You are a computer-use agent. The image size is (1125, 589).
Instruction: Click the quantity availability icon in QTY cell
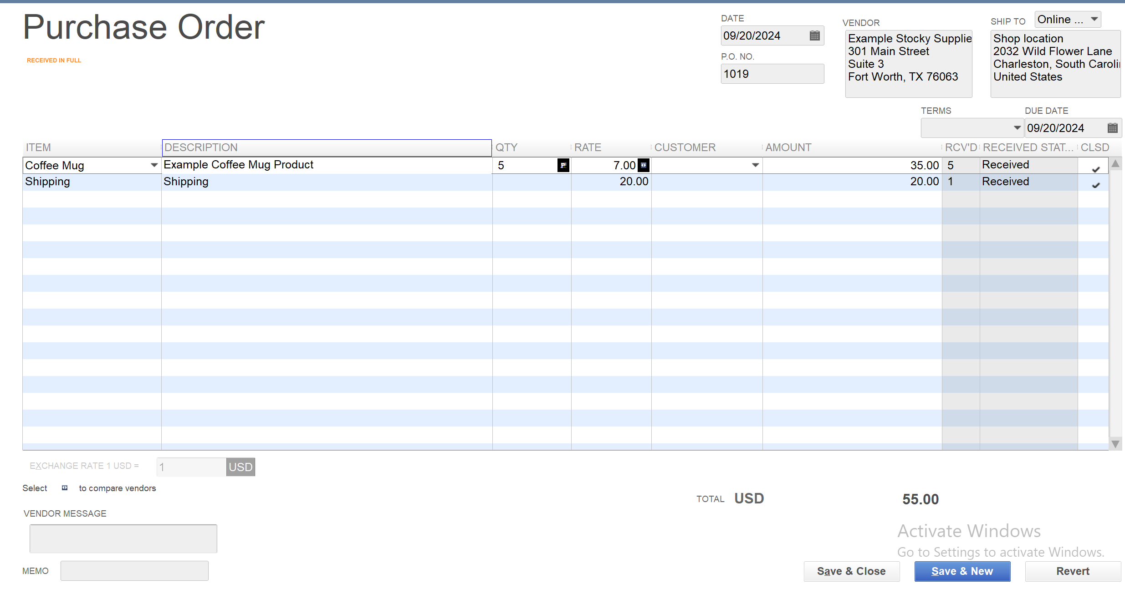coord(563,165)
